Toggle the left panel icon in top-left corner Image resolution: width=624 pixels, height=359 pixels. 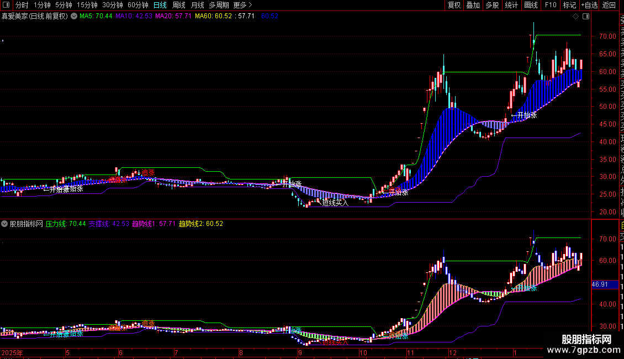tap(6, 5)
